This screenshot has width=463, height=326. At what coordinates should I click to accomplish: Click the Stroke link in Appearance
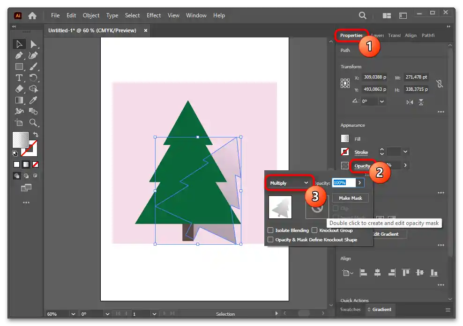pos(361,152)
